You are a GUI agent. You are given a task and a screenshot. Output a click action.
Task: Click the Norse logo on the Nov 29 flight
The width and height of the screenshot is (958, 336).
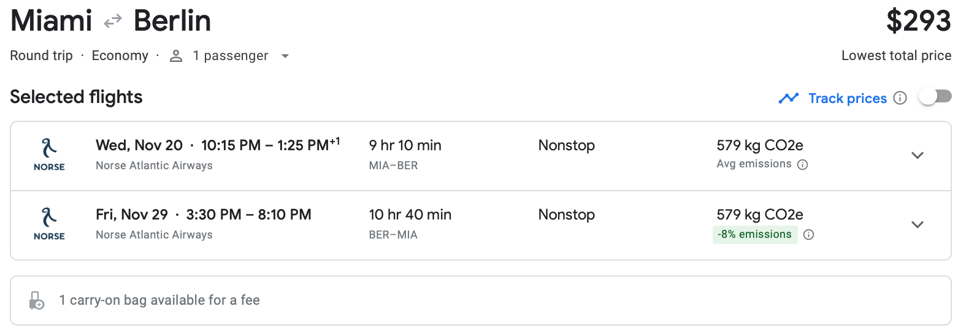point(49,224)
